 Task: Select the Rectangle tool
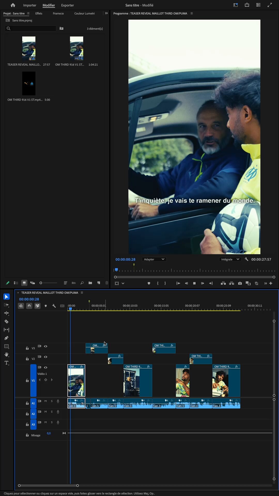coord(6,346)
